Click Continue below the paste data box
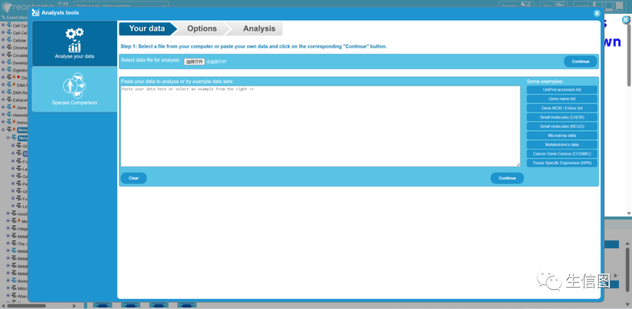Image resolution: width=632 pixels, height=309 pixels. point(507,178)
